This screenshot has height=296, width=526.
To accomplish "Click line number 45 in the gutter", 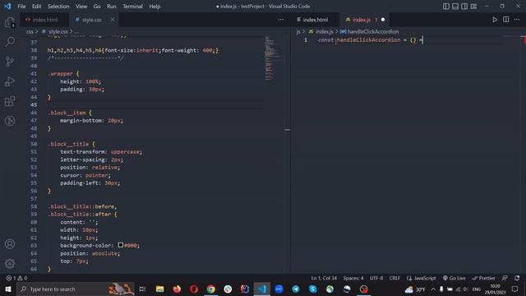I will tap(34, 105).
